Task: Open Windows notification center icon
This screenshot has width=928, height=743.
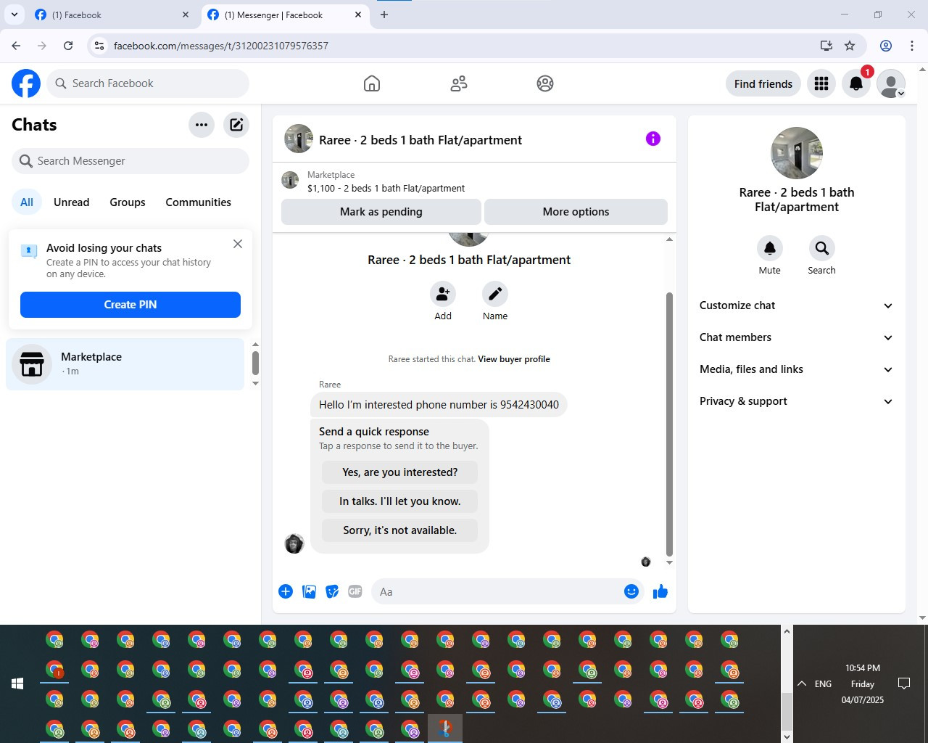Action: pyautogui.click(x=904, y=684)
